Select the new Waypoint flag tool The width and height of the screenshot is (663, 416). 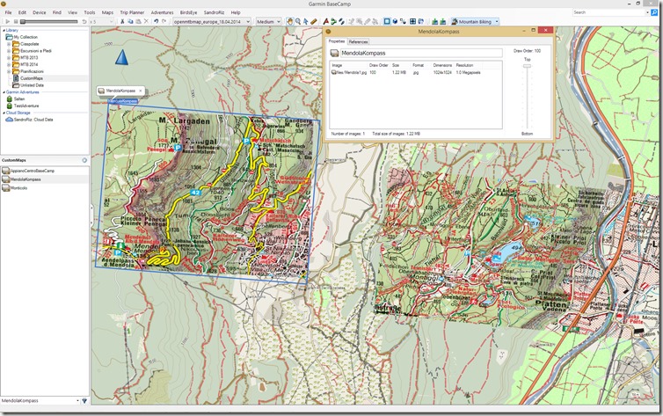(x=325, y=21)
